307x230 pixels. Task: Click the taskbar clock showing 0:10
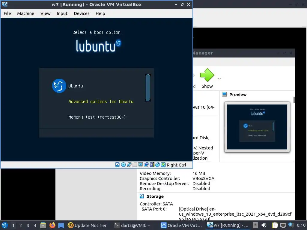[301, 225]
